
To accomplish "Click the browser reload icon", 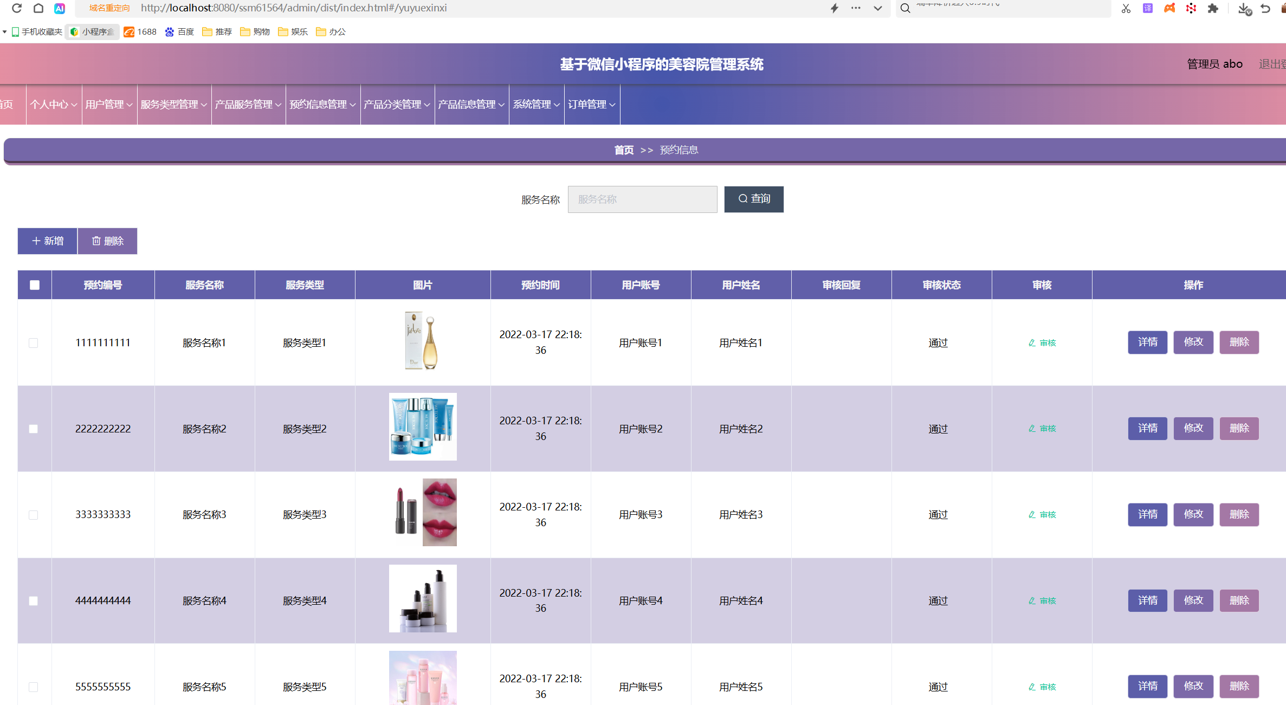I will (17, 8).
